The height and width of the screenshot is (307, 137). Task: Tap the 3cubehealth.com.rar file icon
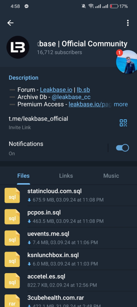[x=12, y=301]
